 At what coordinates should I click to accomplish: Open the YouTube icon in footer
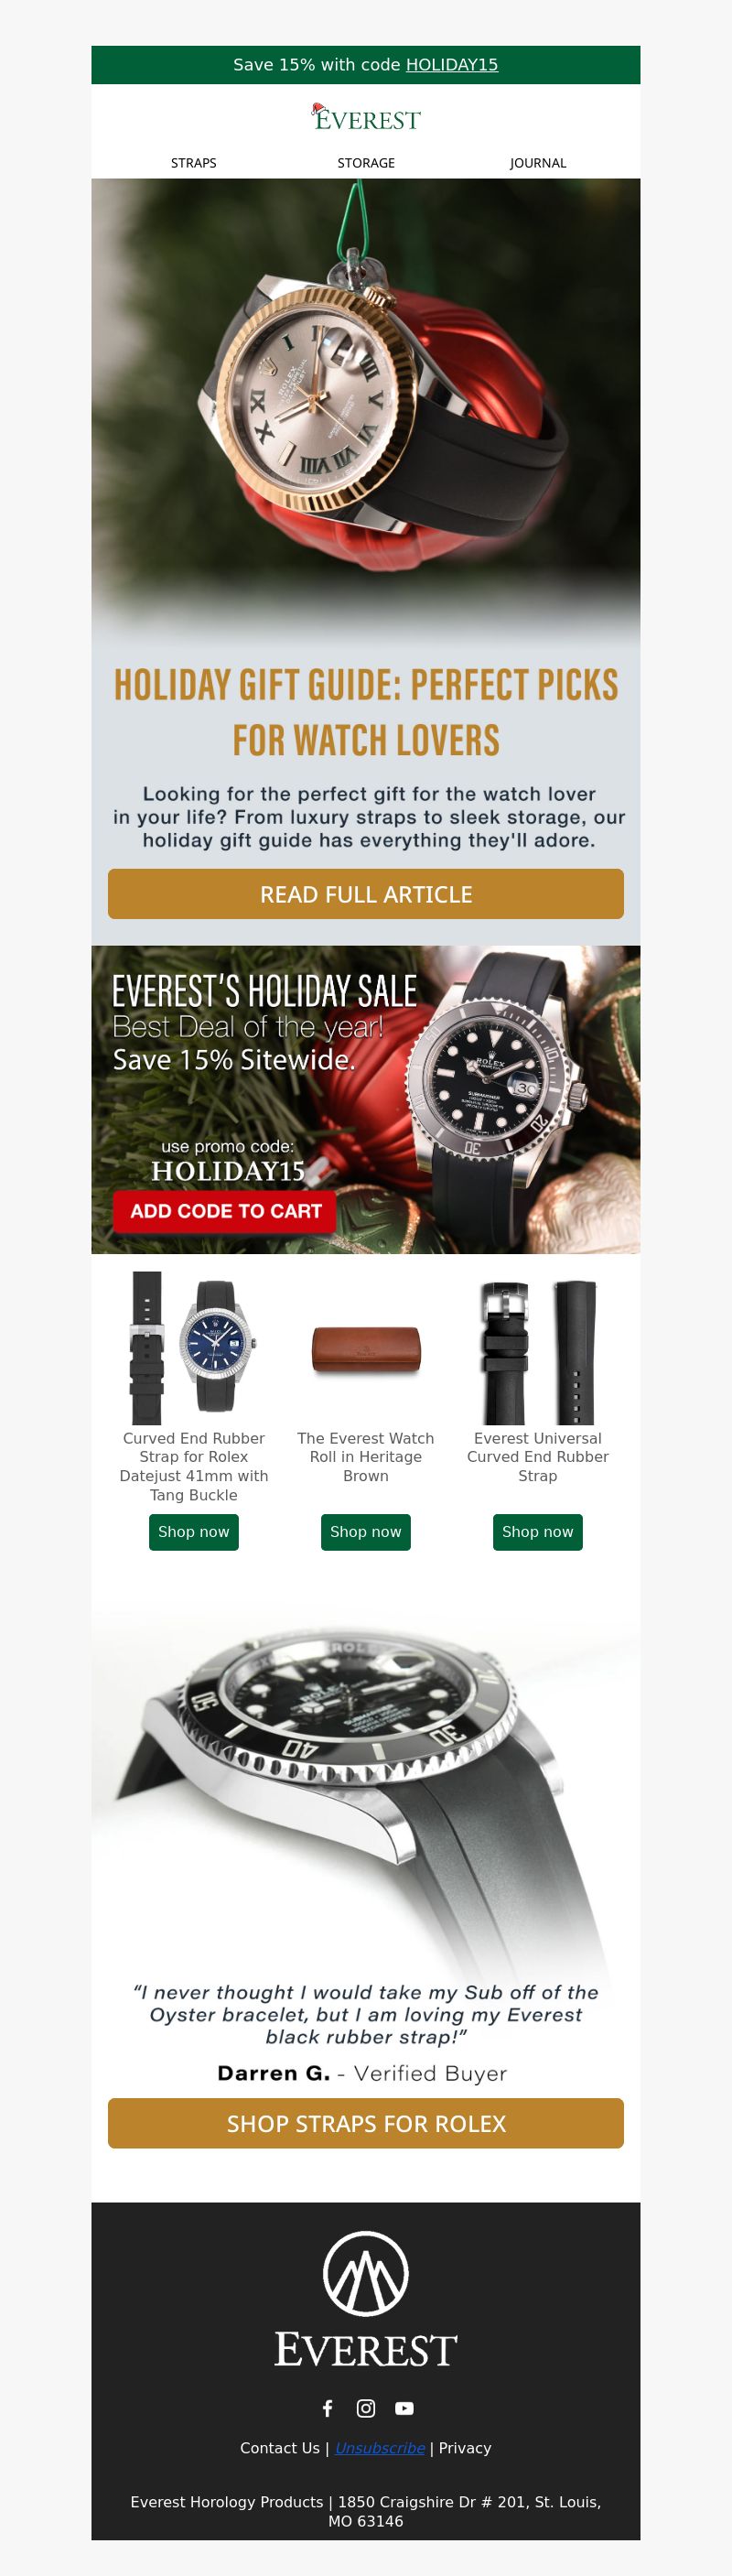coord(404,2408)
